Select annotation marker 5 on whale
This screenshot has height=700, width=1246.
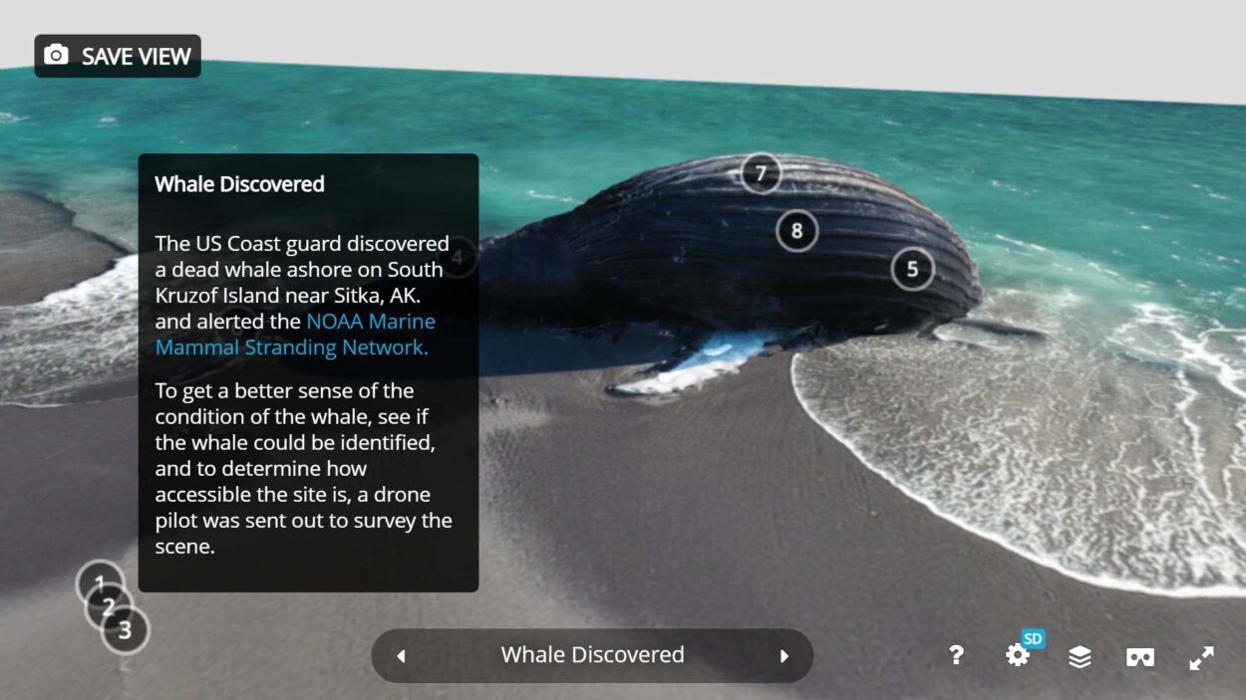(912, 269)
